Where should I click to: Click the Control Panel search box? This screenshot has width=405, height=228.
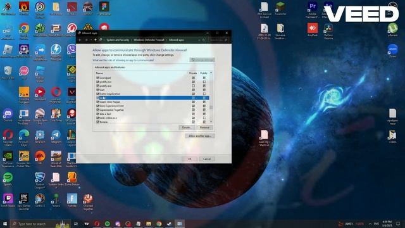coord(218,40)
